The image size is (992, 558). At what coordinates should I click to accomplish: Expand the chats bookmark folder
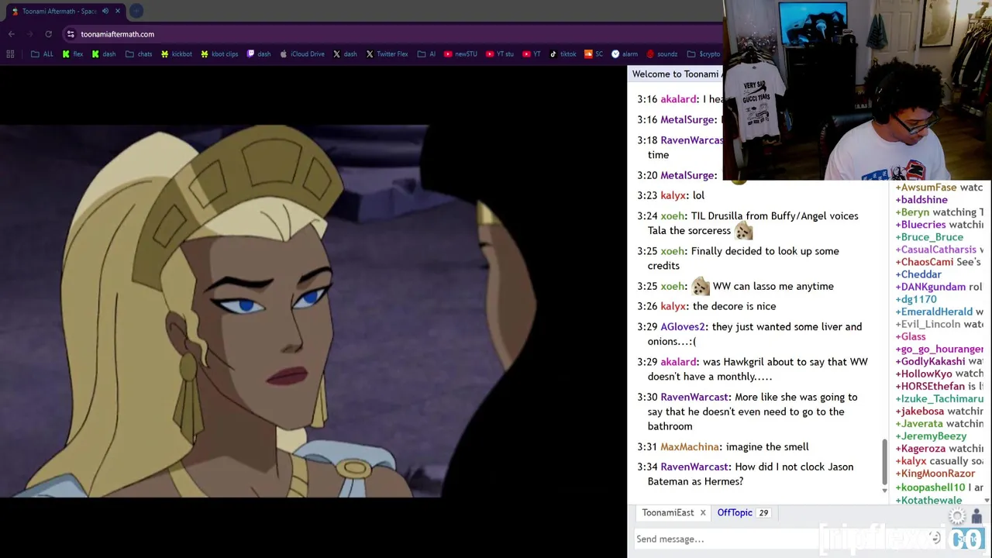coord(139,54)
